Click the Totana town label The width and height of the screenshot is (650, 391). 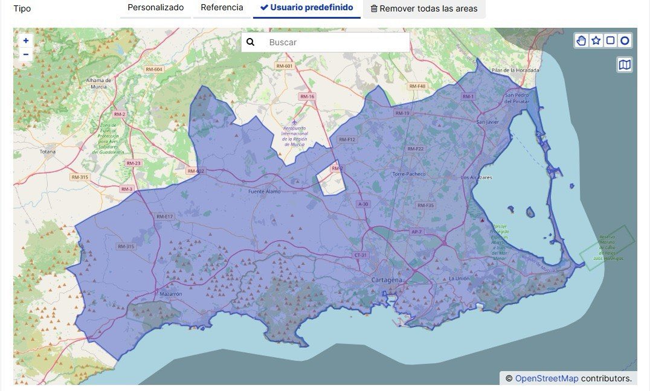point(48,151)
